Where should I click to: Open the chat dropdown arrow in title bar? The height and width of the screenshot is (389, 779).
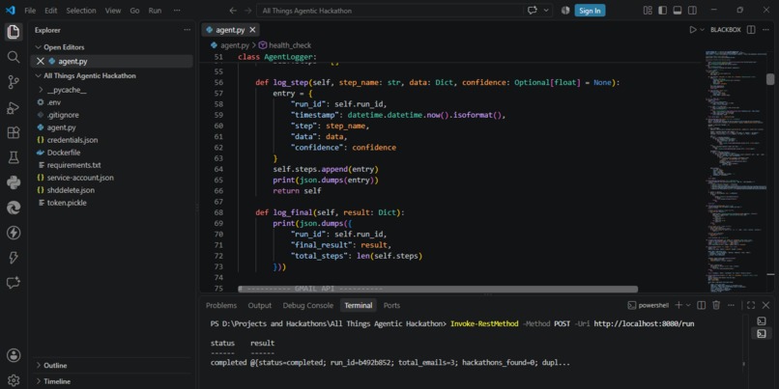(x=546, y=11)
